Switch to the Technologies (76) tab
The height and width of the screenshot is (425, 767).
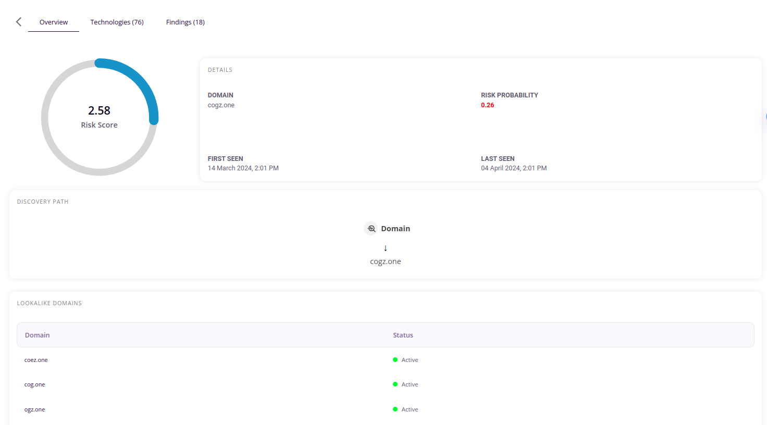click(x=117, y=22)
